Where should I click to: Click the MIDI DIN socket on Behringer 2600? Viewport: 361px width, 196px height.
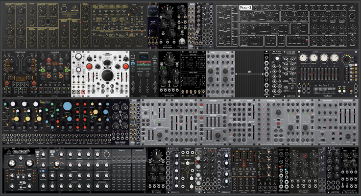(64, 9)
